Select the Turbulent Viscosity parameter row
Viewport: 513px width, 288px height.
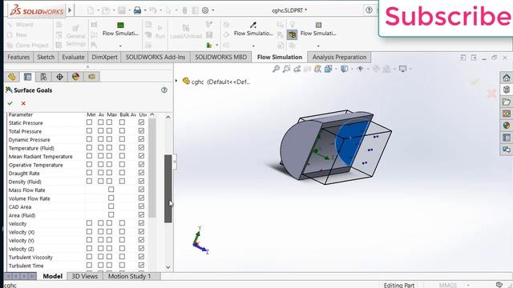(30, 258)
